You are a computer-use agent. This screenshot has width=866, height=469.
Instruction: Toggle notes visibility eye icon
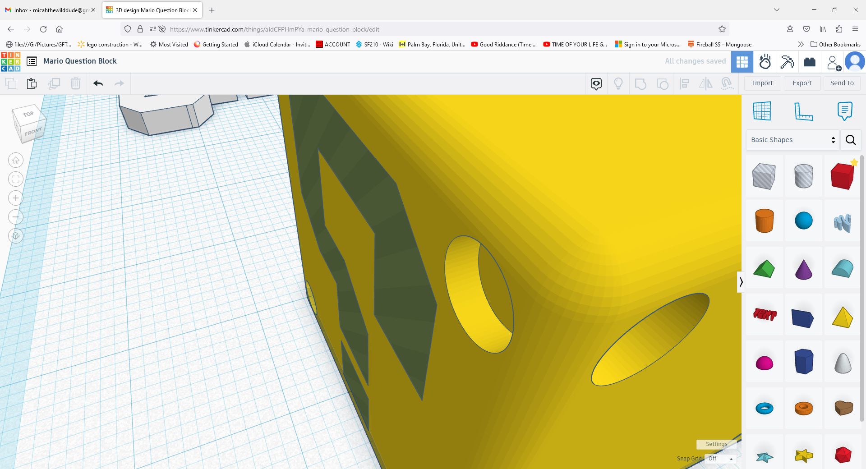pyautogui.click(x=596, y=83)
